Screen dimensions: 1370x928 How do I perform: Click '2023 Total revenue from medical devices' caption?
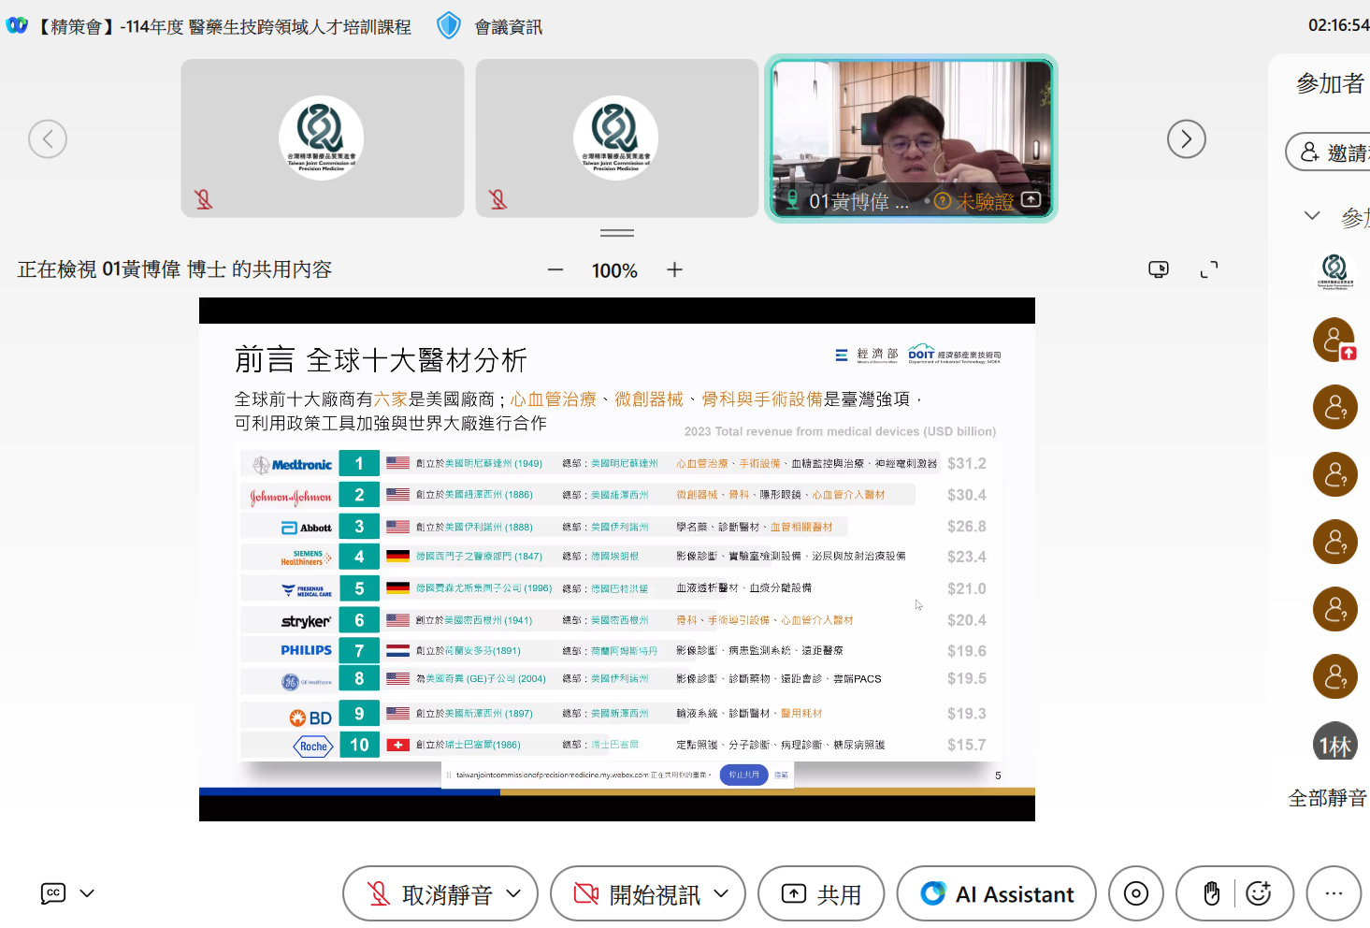tap(840, 431)
